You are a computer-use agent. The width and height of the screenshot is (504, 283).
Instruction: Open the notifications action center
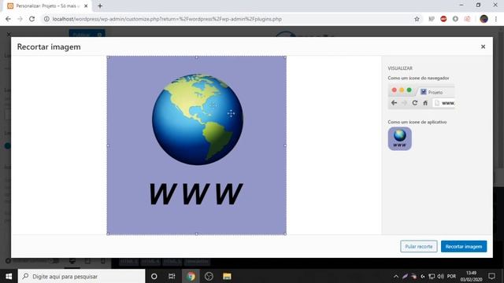tap(491, 276)
